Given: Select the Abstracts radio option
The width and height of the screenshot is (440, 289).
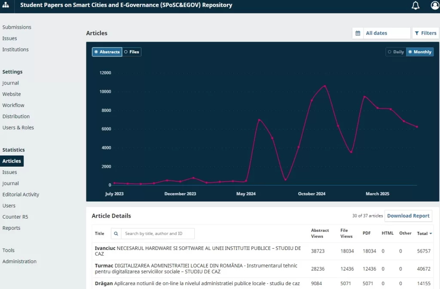Looking at the screenshot, I should click(x=107, y=52).
